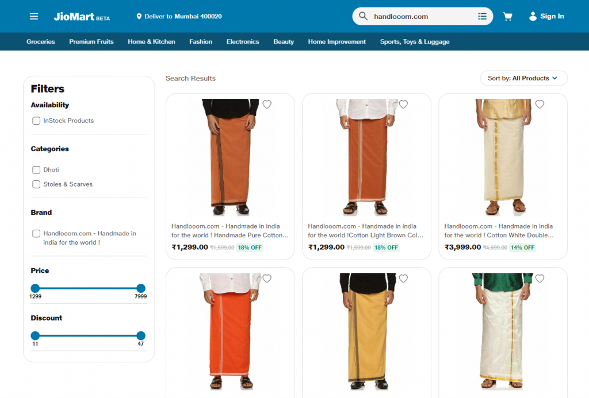Open the Groceries menu

(x=41, y=42)
